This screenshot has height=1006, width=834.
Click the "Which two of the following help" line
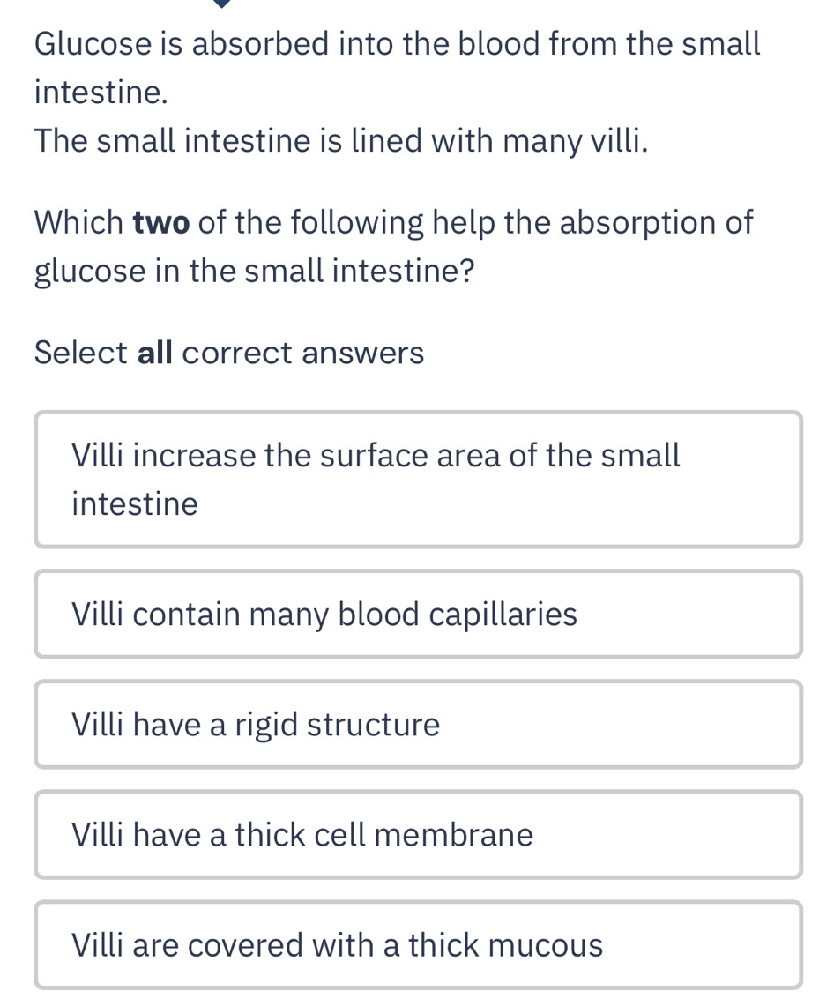click(x=393, y=223)
